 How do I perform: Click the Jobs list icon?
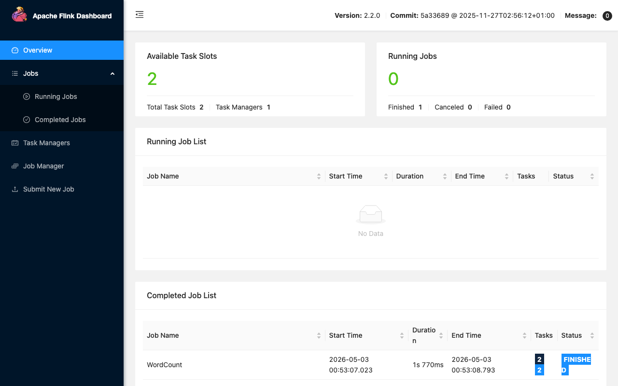pyautogui.click(x=15, y=73)
